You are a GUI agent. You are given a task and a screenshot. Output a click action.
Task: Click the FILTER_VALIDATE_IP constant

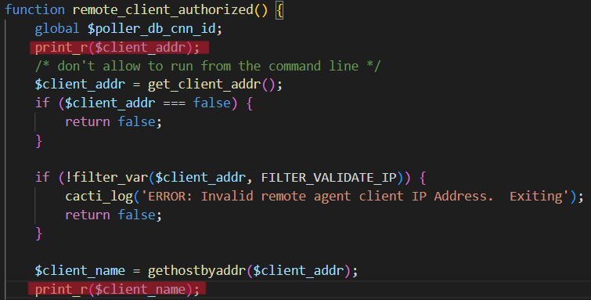pos(329,177)
